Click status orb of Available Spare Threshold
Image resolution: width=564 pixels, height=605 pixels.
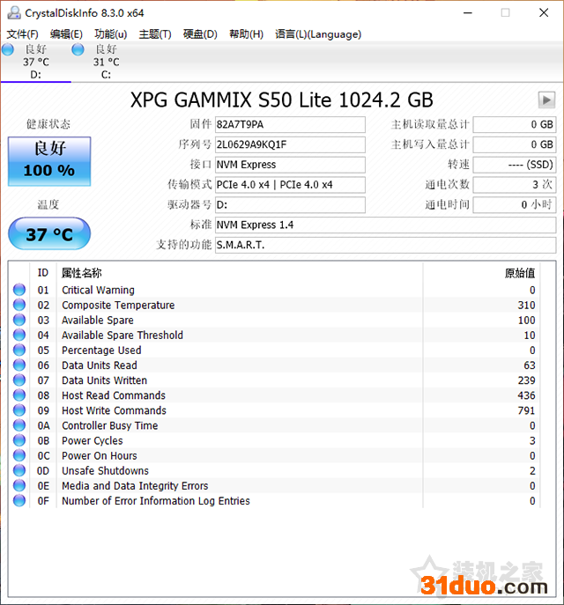coord(19,335)
